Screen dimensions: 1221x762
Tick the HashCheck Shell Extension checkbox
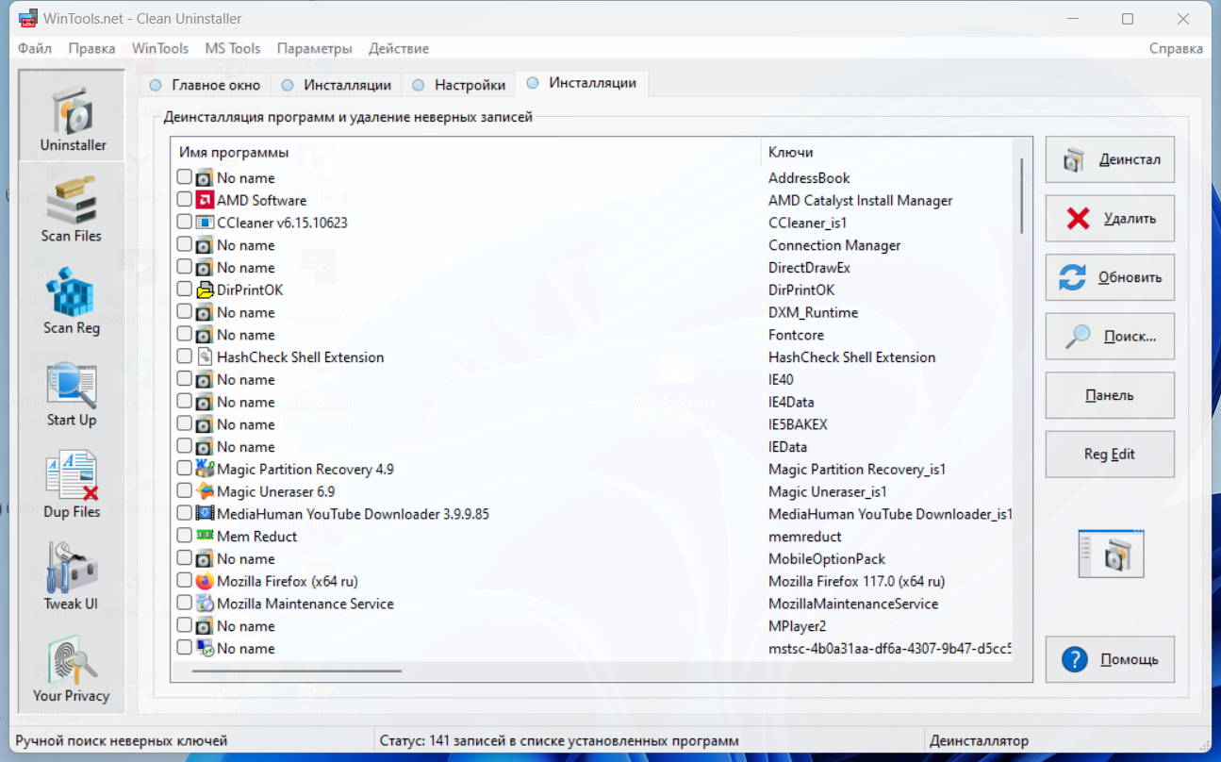[184, 357]
